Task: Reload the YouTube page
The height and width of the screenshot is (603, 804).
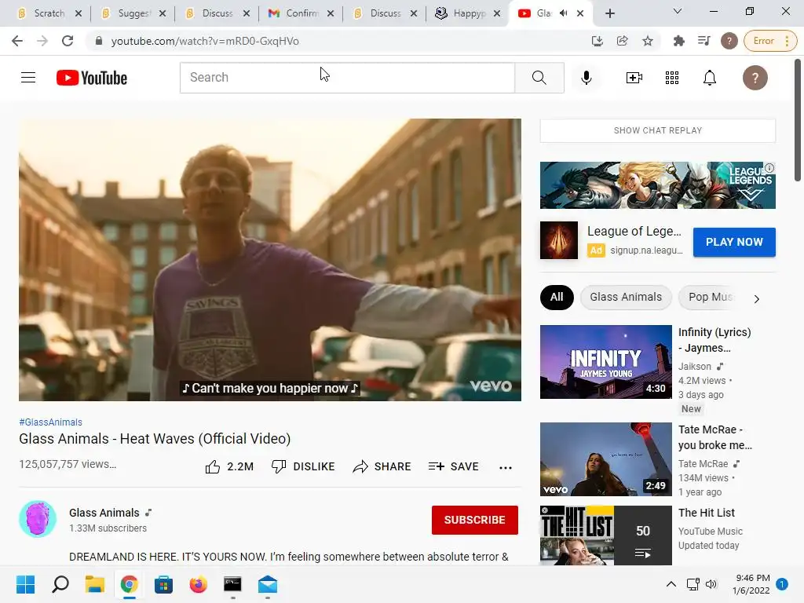Action: [68, 41]
